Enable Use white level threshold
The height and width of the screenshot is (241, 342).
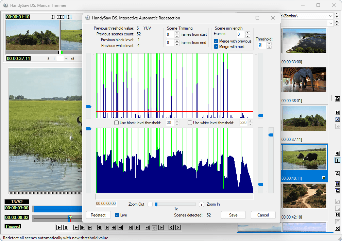click(190, 123)
